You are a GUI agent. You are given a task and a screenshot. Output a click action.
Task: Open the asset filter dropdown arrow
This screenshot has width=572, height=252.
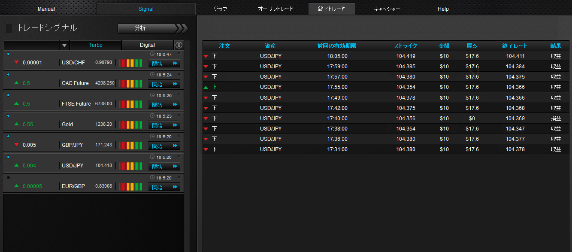point(64,45)
